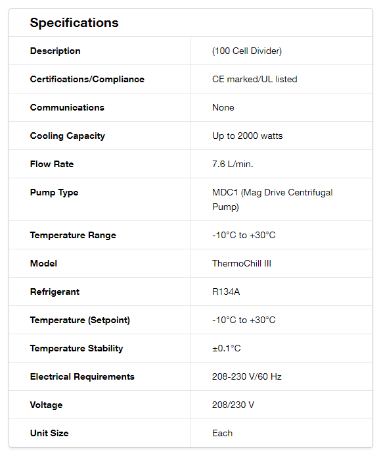Viewport: 381px width, 456px height.
Task: Select the Voltage row label
Action: pyautogui.click(x=46, y=405)
